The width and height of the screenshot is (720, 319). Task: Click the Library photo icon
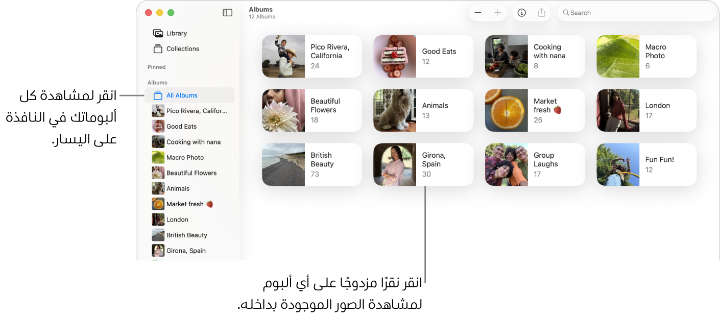coord(158,33)
